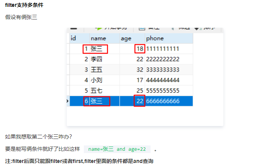The width and height of the screenshot is (279, 166).
Task: Select age cell 18 in the table
Action: [132, 49]
